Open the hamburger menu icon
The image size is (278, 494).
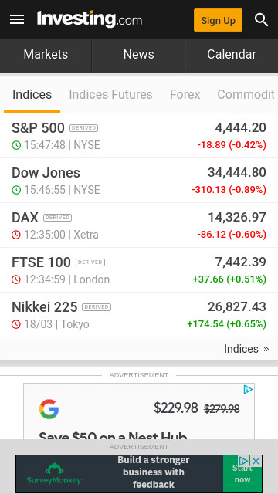click(17, 20)
